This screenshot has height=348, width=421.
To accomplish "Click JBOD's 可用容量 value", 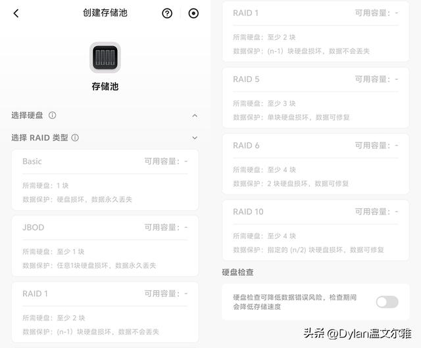I will [x=166, y=228].
